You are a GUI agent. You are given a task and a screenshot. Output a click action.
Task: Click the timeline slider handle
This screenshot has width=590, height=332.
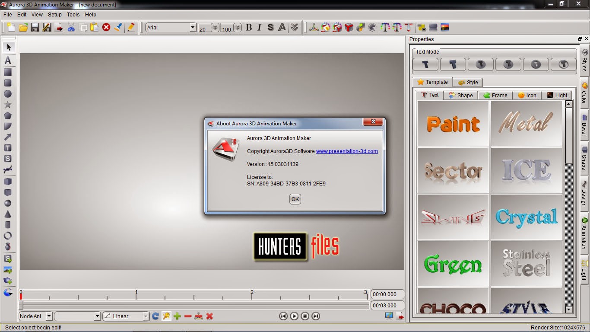[x=21, y=305]
